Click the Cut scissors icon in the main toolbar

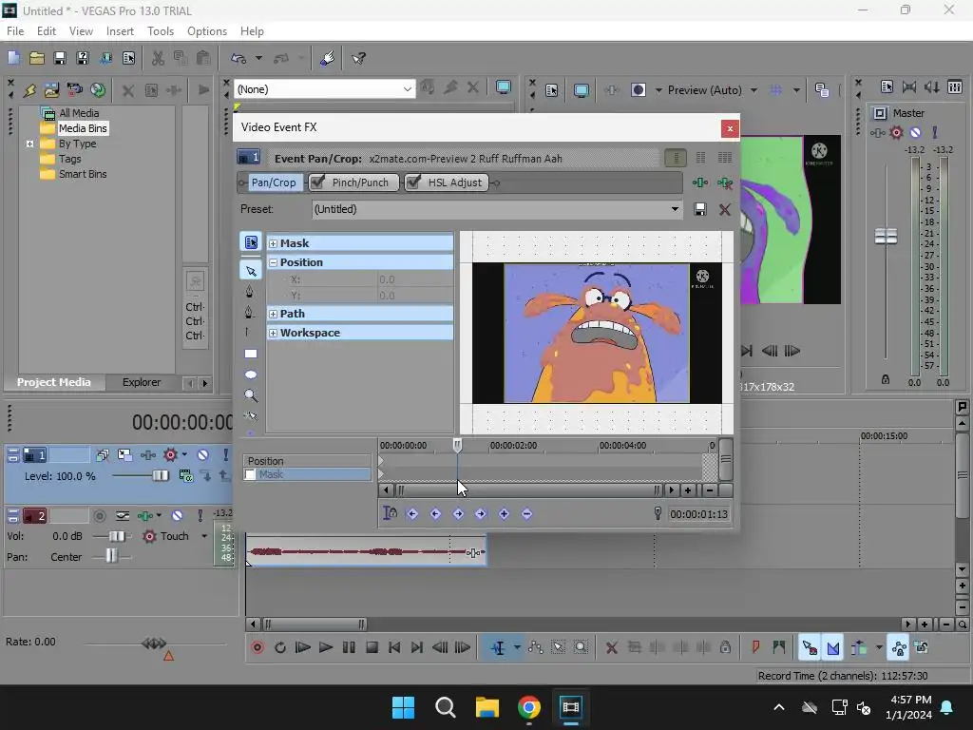pyautogui.click(x=159, y=58)
